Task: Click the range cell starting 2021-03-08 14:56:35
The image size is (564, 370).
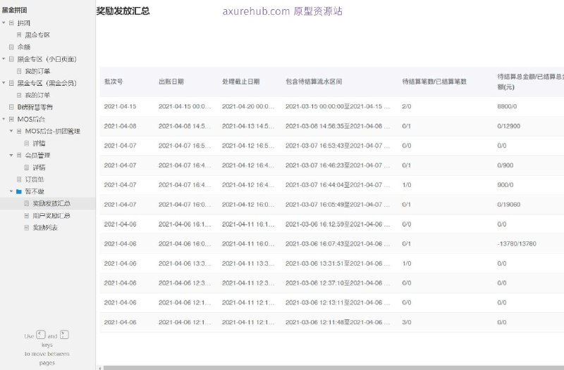Action: pos(338,126)
